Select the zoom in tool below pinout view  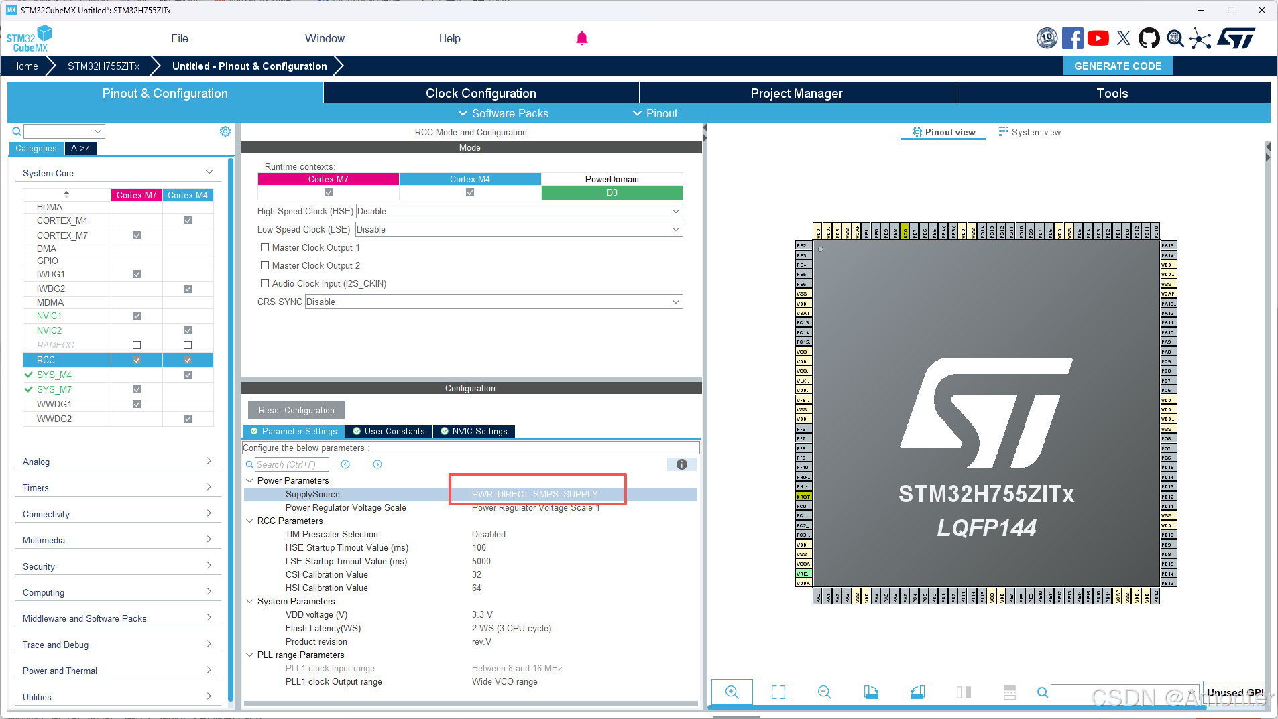click(x=732, y=692)
